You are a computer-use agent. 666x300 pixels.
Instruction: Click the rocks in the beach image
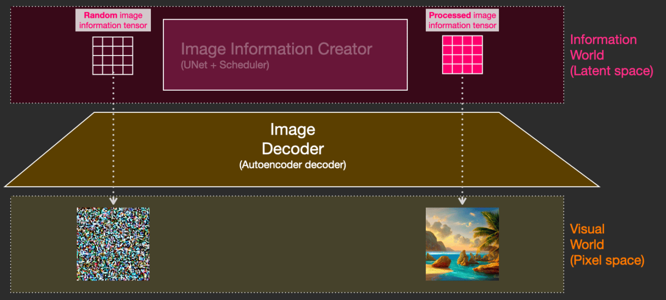tap(445, 262)
